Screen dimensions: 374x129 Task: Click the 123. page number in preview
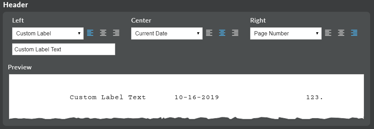(x=315, y=97)
